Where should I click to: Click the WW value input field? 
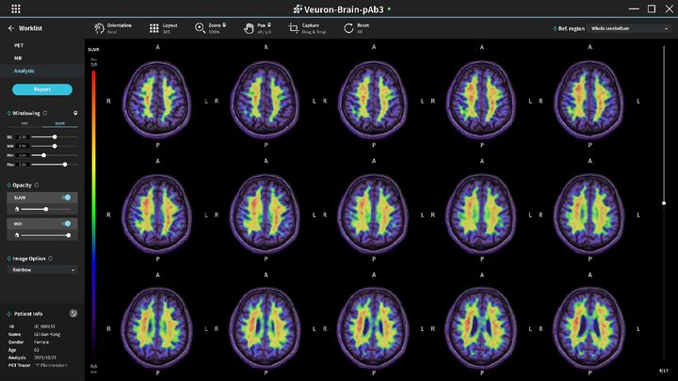(23, 146)
